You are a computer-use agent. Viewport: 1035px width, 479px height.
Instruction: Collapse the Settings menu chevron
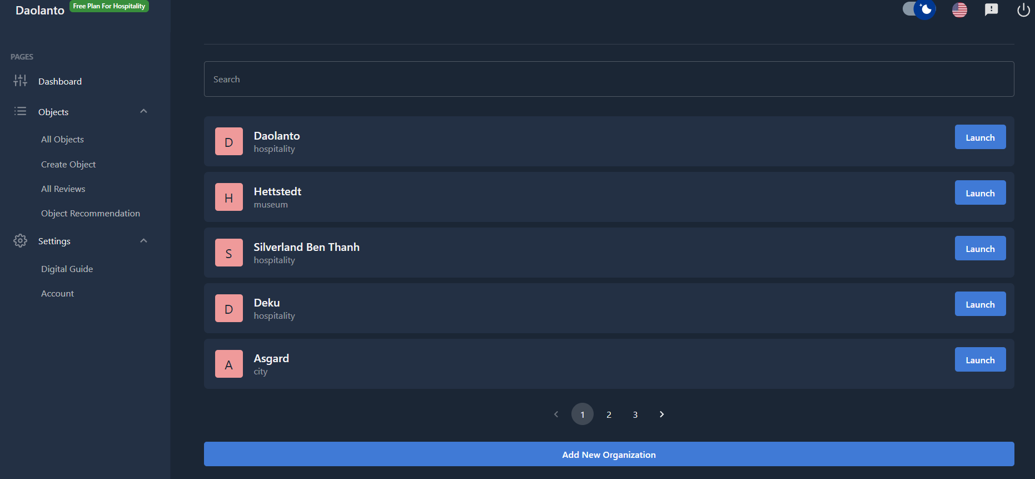tap(143, 241)
